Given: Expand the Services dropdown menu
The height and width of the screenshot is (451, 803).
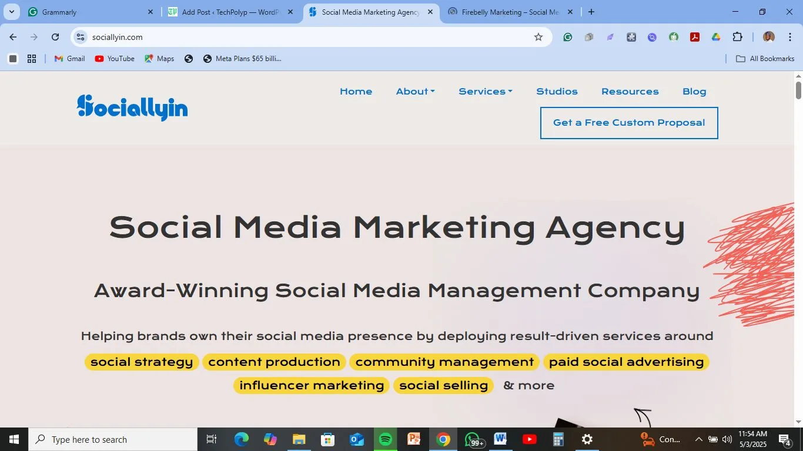Looking at the screenshot, I should [486, 92].
